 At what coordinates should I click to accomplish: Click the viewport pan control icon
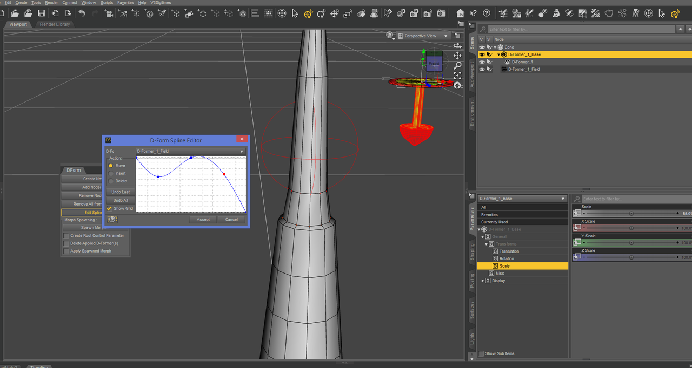coord(457,56)
